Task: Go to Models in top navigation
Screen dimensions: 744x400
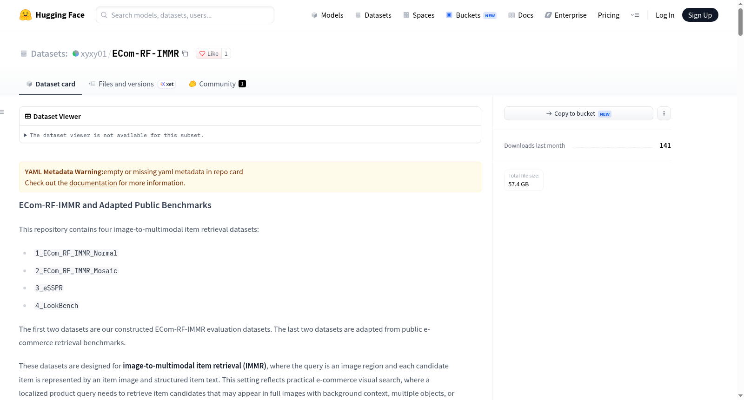Action: coord(327,15)
